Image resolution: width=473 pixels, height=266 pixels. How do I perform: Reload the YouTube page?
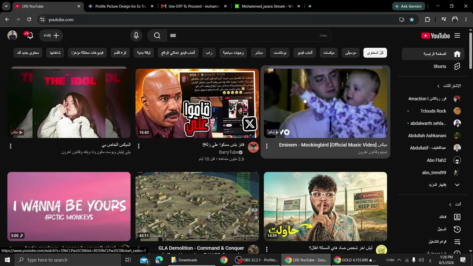[x=29, y=20]
